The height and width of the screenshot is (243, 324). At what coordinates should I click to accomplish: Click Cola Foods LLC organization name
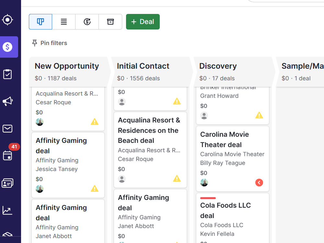(x=222, y=225)
